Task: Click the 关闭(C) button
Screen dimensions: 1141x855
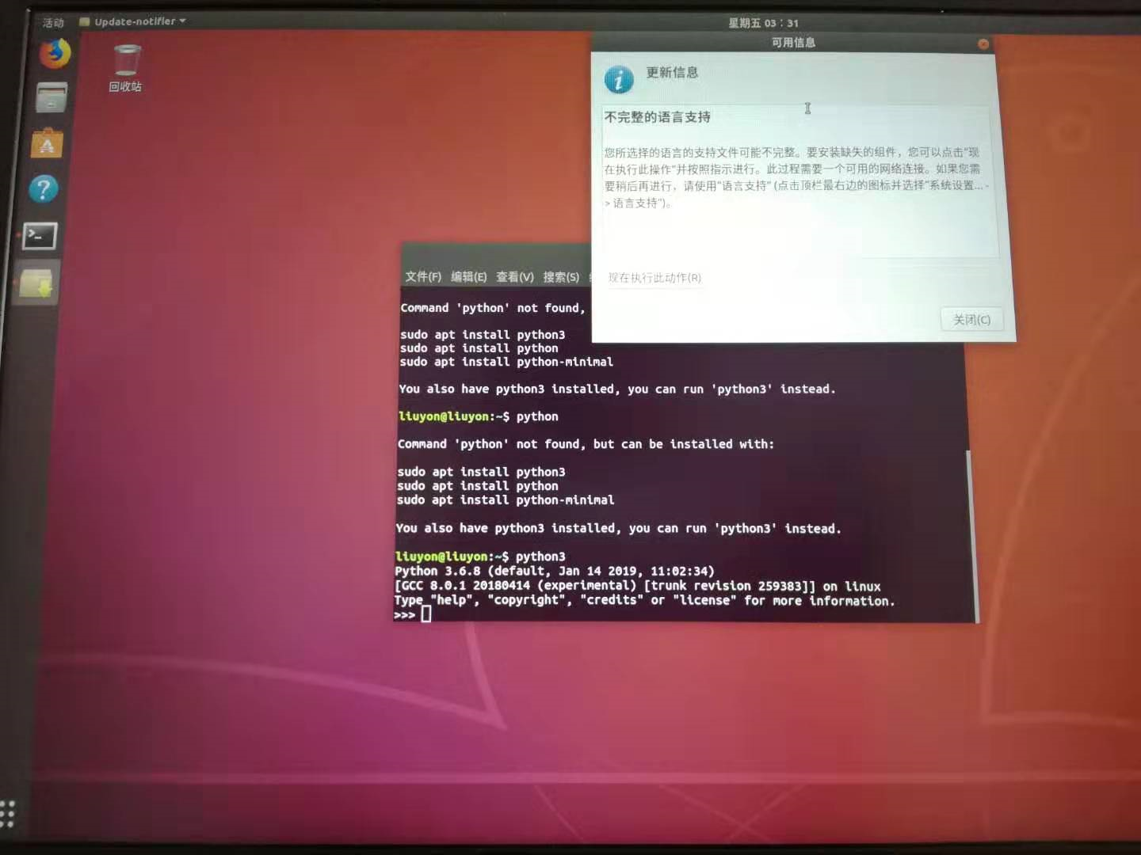Action: click(971, 319)
